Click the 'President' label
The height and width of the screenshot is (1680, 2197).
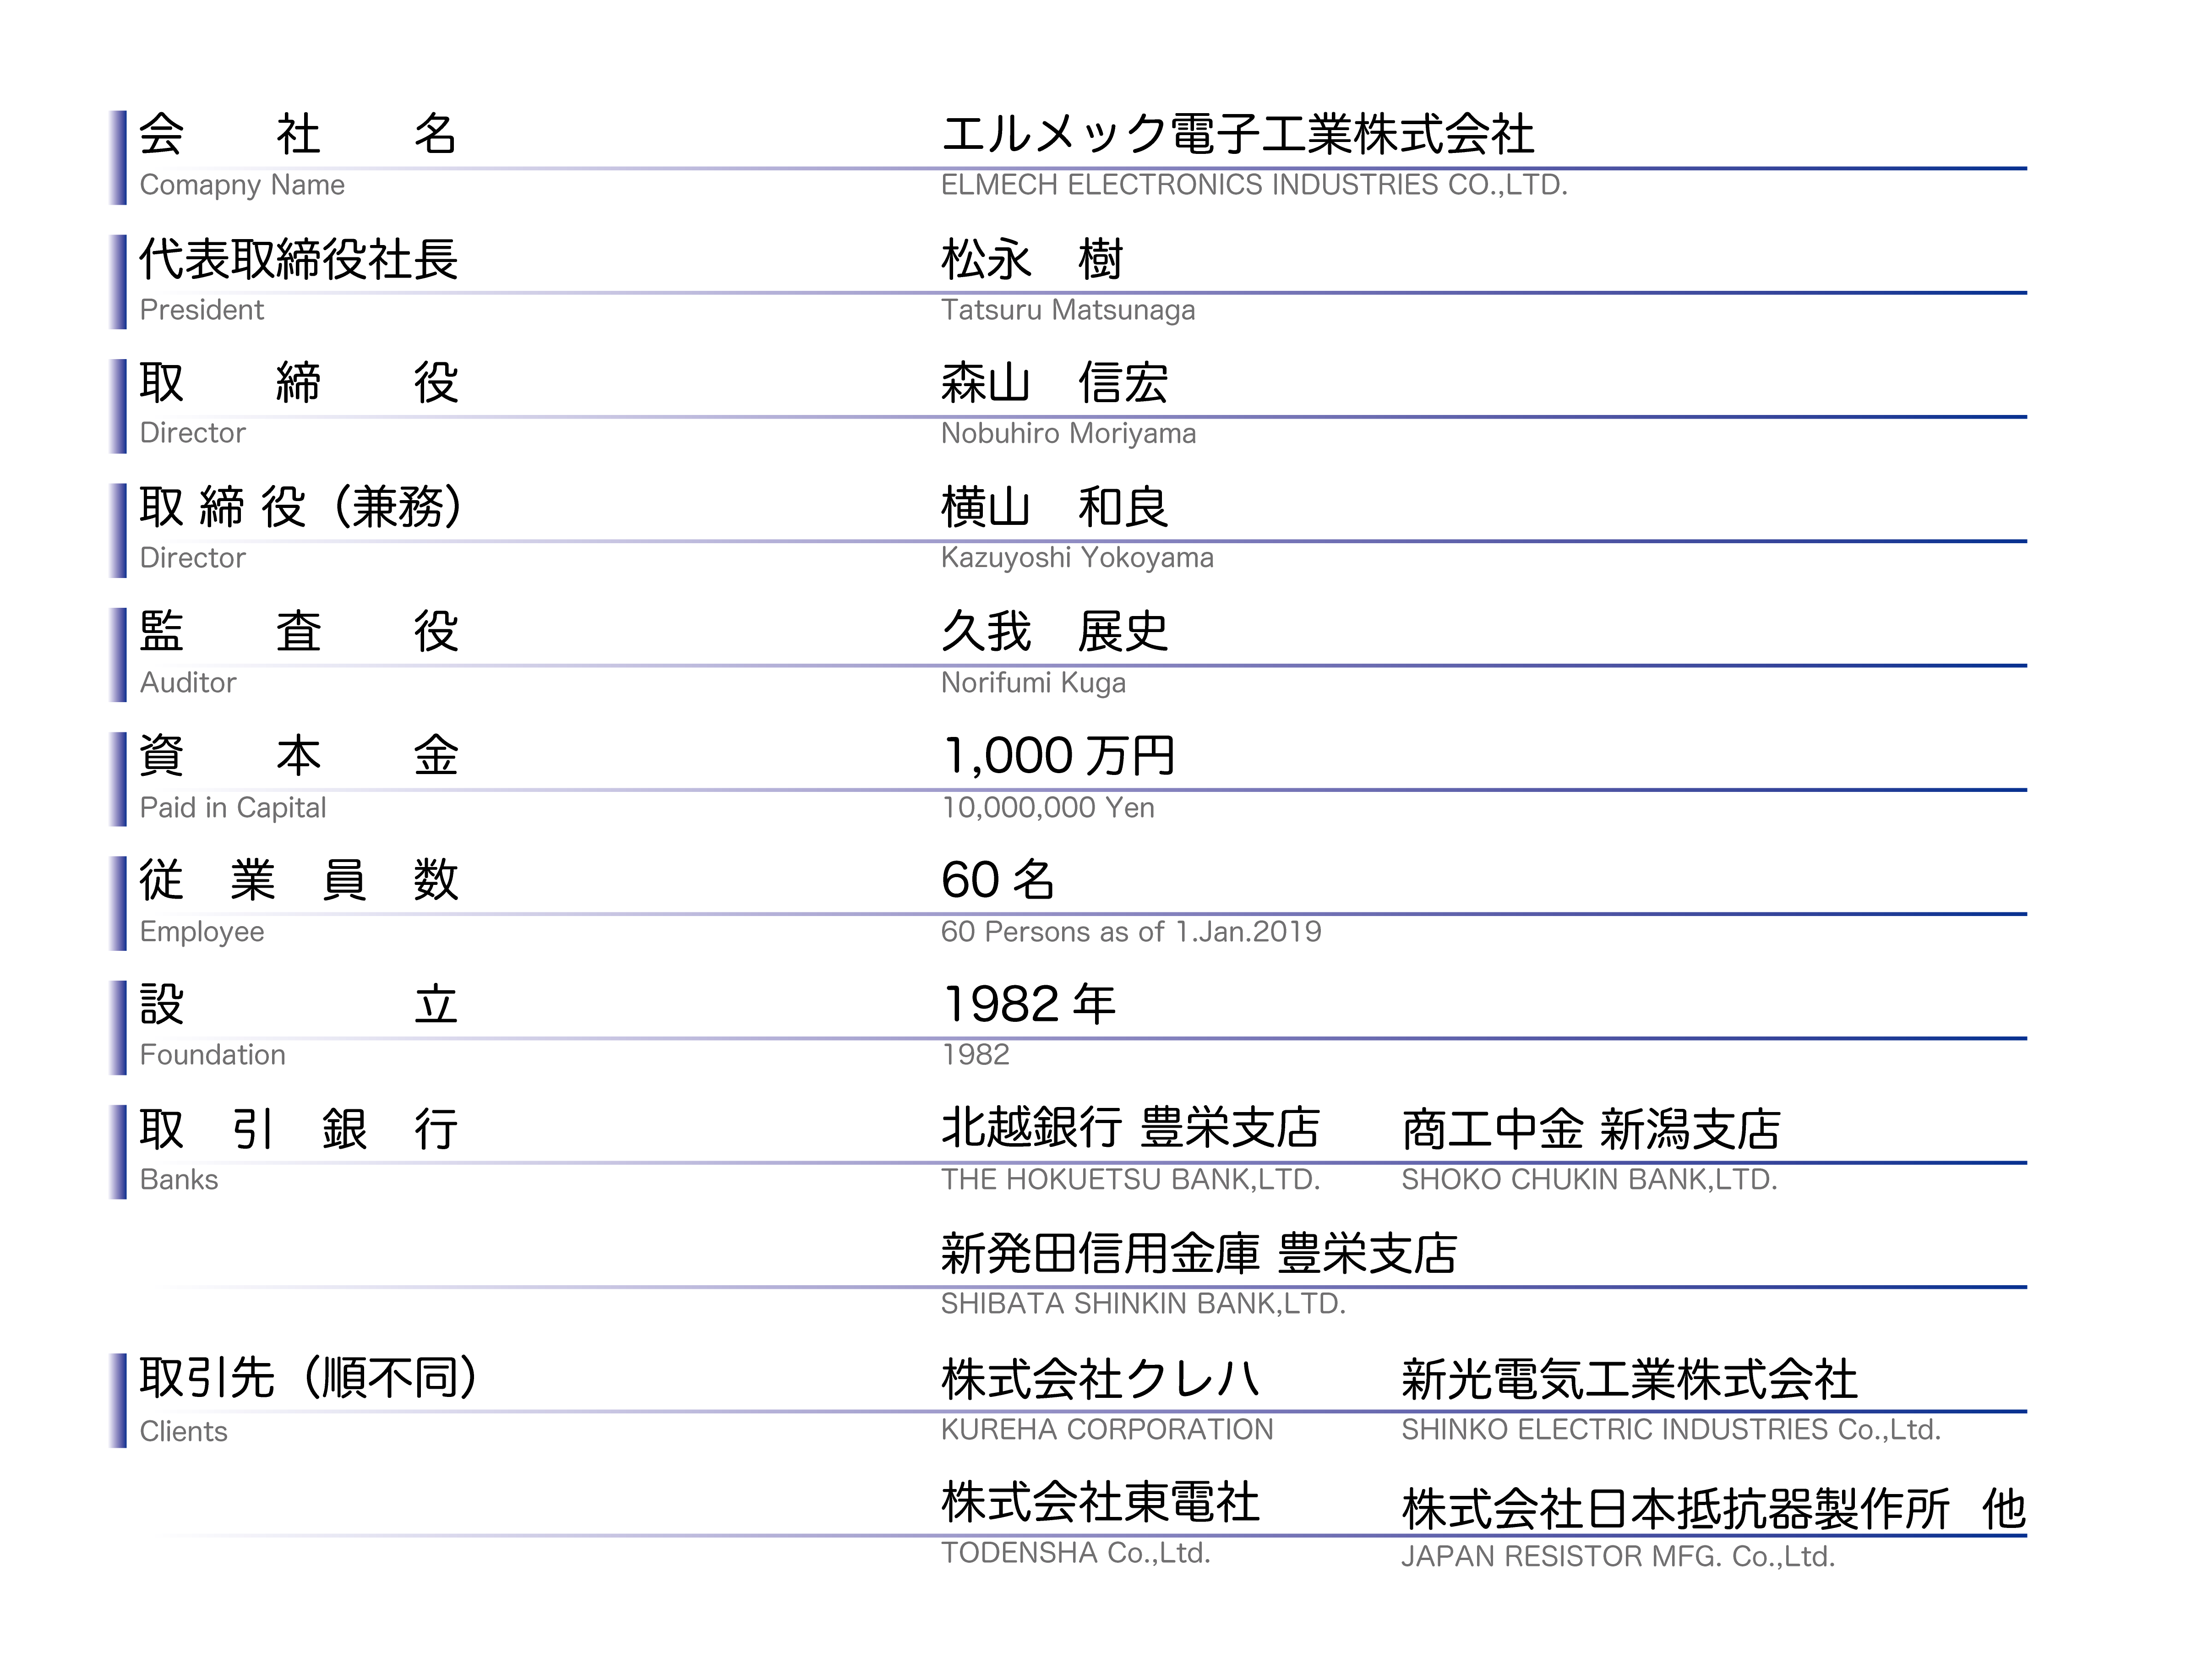pyautogui.click(x=201, y=310)
